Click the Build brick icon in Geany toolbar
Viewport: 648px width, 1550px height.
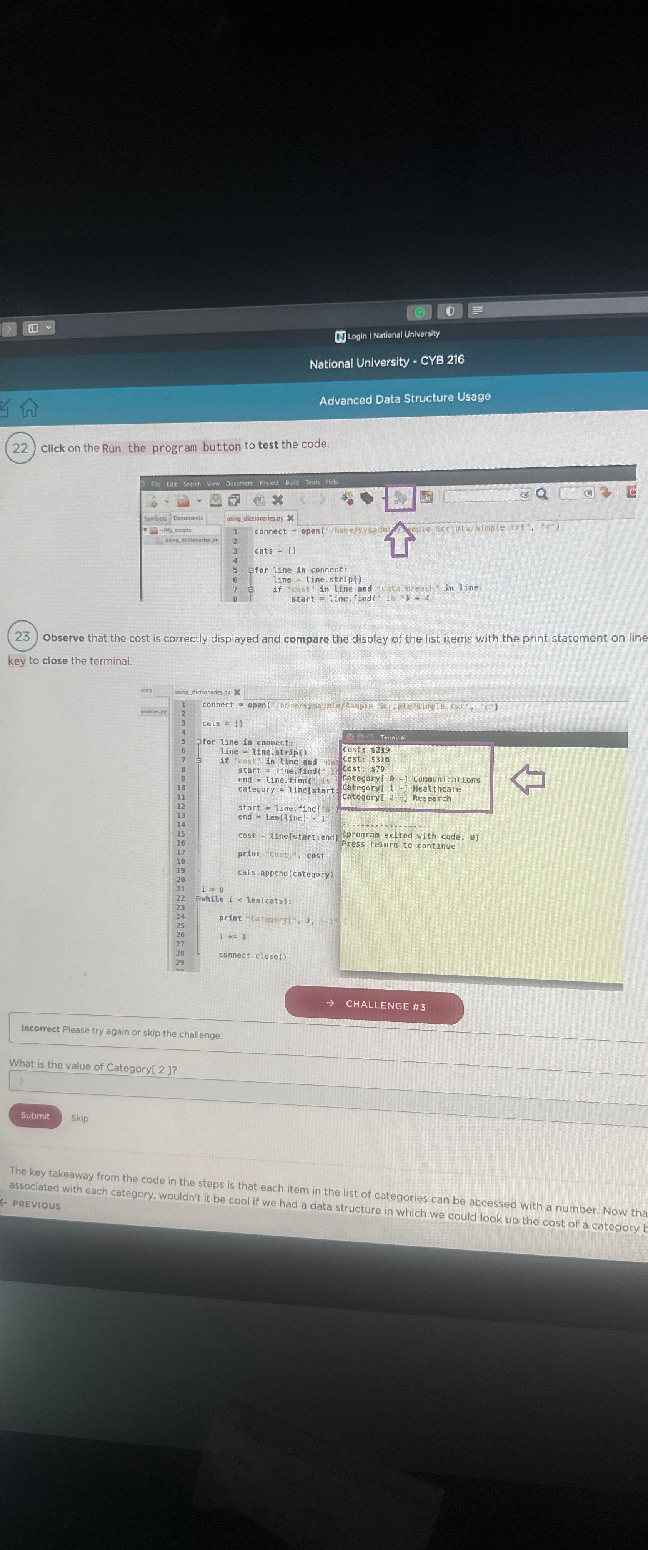(367, 497)
